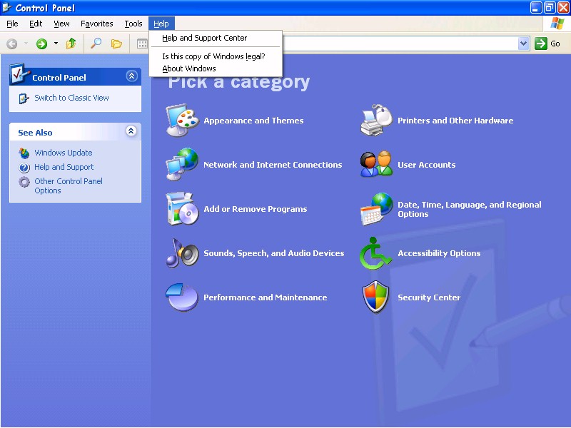Click the Network and Internet Connections globe icon
571x428 pixels.
183,164
